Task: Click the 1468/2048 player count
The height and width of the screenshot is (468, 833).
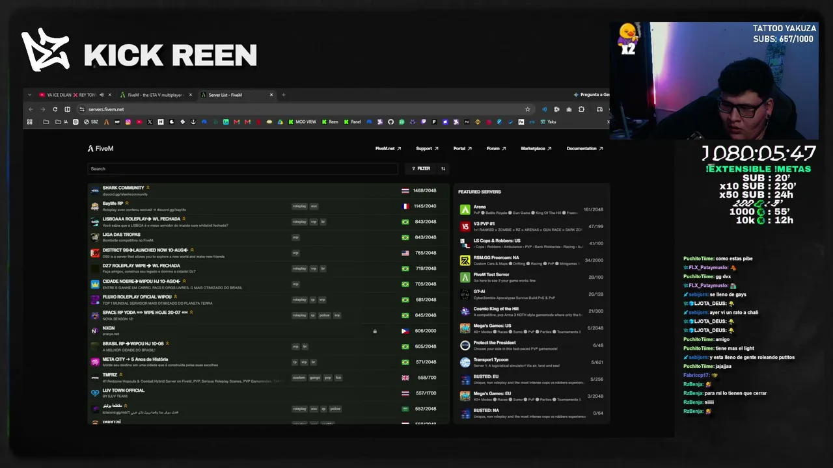Action: (424, 190)
